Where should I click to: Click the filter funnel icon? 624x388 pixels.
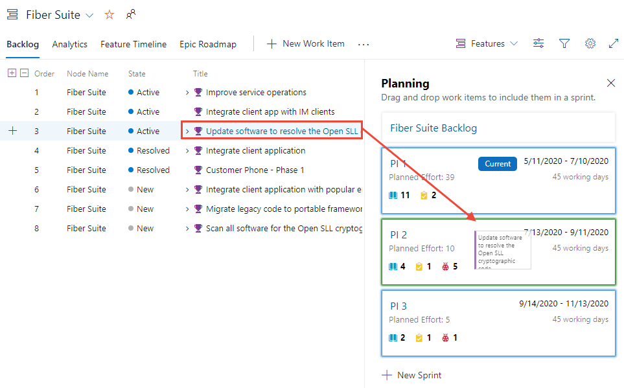(x=564, y=43)
